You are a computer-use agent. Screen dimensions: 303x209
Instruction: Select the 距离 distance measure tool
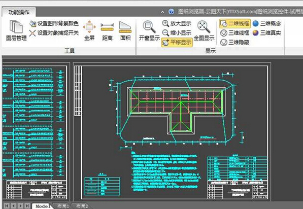(x=107, y=30)
